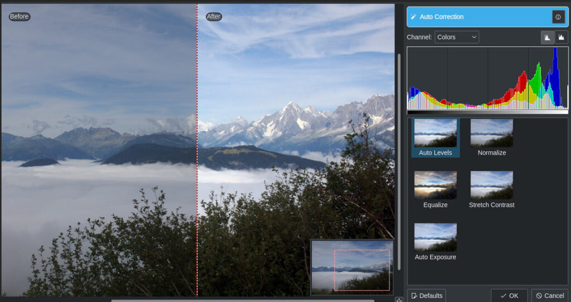Confirm with the OK button

point(509,295)
